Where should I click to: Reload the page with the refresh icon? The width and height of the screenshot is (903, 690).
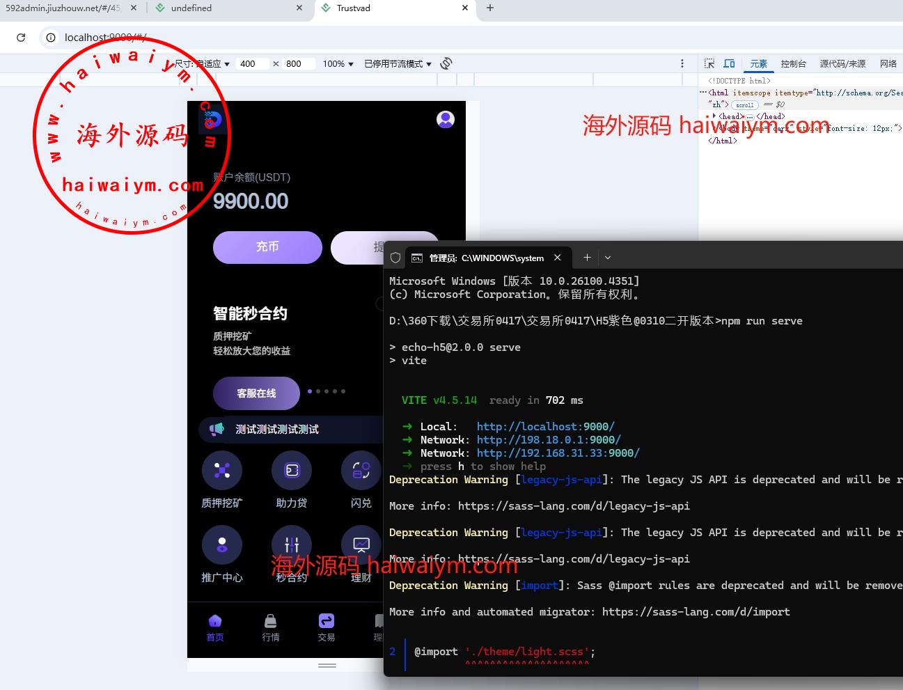pyautogui.click(x=21, y=38)
